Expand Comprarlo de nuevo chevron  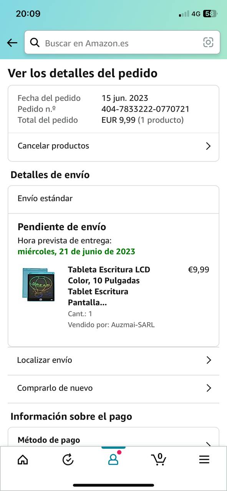[209, 388]
